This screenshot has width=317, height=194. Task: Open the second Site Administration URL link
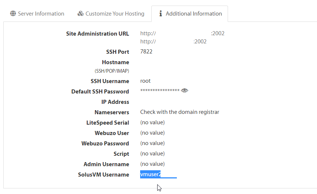click(173, 42)
